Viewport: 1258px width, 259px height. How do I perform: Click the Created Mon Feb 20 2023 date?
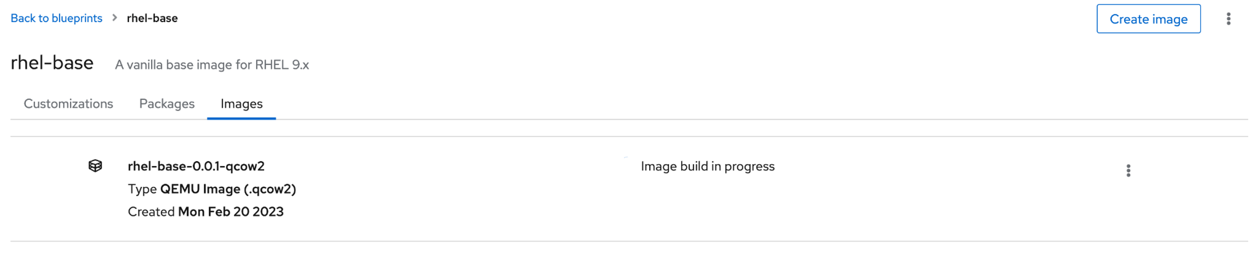tap(206, 211)
